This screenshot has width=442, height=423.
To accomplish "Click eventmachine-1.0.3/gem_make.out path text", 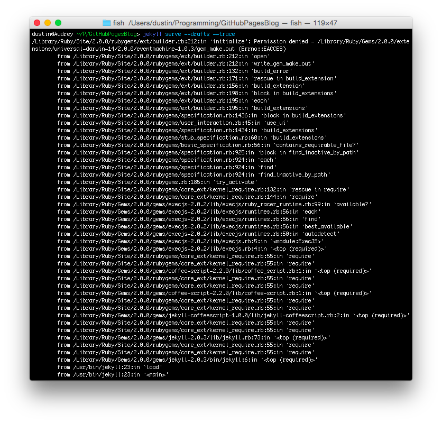I will (x=186, y=49).
